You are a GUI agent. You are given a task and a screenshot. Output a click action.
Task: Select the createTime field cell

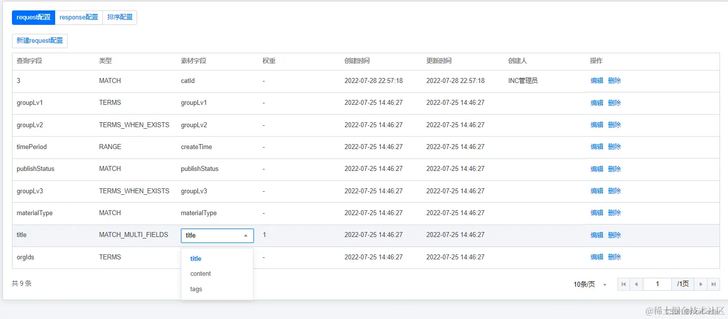tap(197, 147)
